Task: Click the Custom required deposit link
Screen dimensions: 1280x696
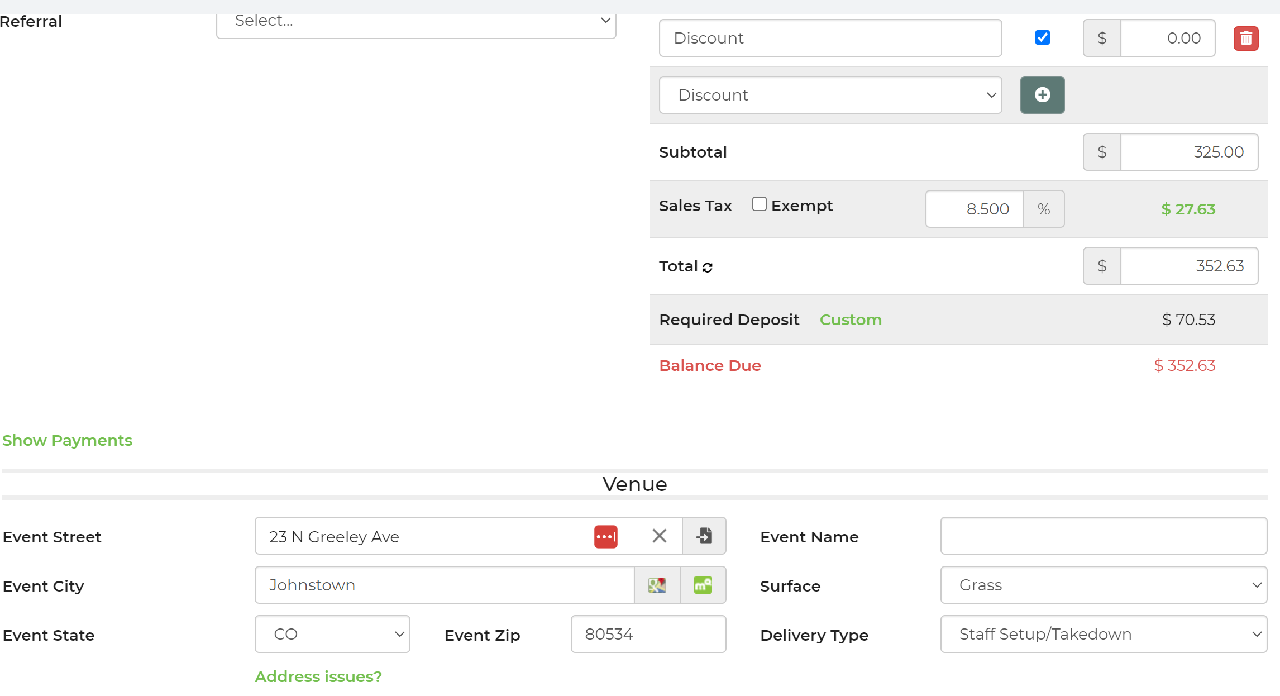Action: click(x=850, y=320)
